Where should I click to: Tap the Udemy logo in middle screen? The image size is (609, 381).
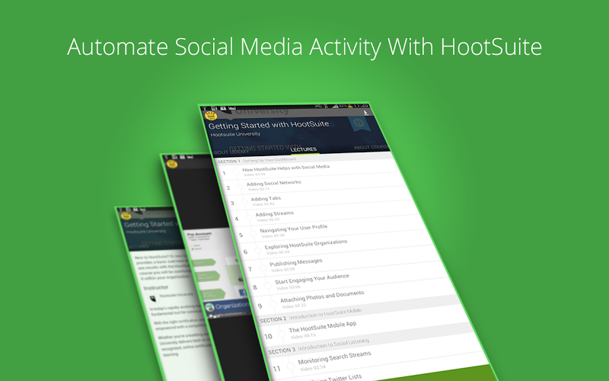point(172,164)
